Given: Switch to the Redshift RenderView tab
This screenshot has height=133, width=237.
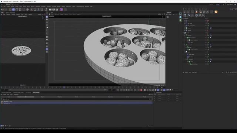Looking at the screenshot, I should coord(10,12).
